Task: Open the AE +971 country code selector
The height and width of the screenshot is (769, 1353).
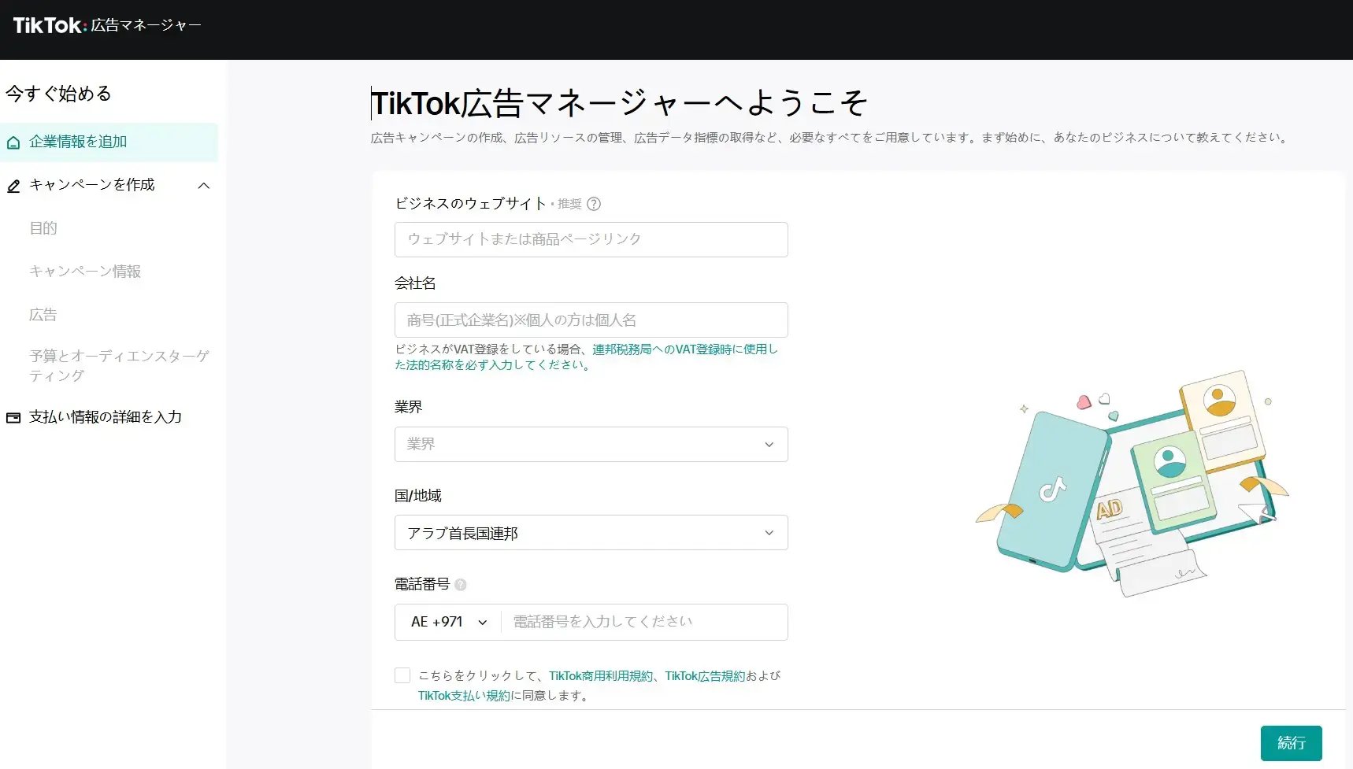Action: point(448,622)
